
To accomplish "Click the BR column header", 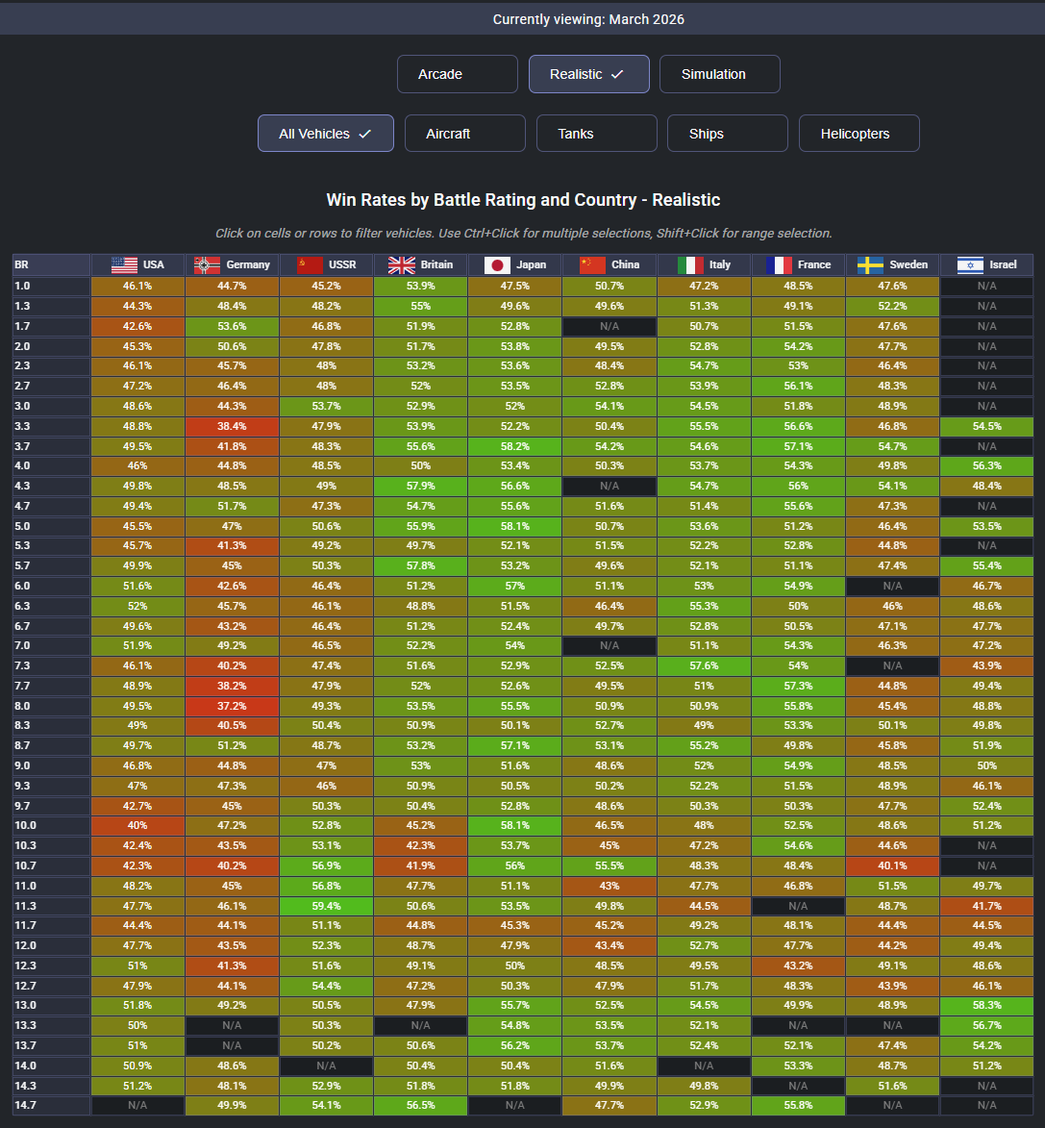I will coord(51,264).
